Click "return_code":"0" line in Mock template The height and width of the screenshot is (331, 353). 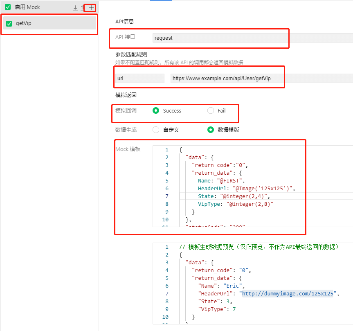220,165
